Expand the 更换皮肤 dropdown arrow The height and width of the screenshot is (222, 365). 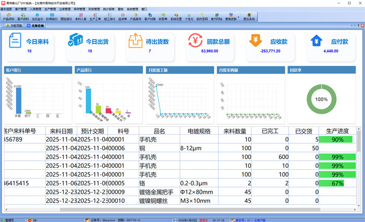(x=238, y=16)
